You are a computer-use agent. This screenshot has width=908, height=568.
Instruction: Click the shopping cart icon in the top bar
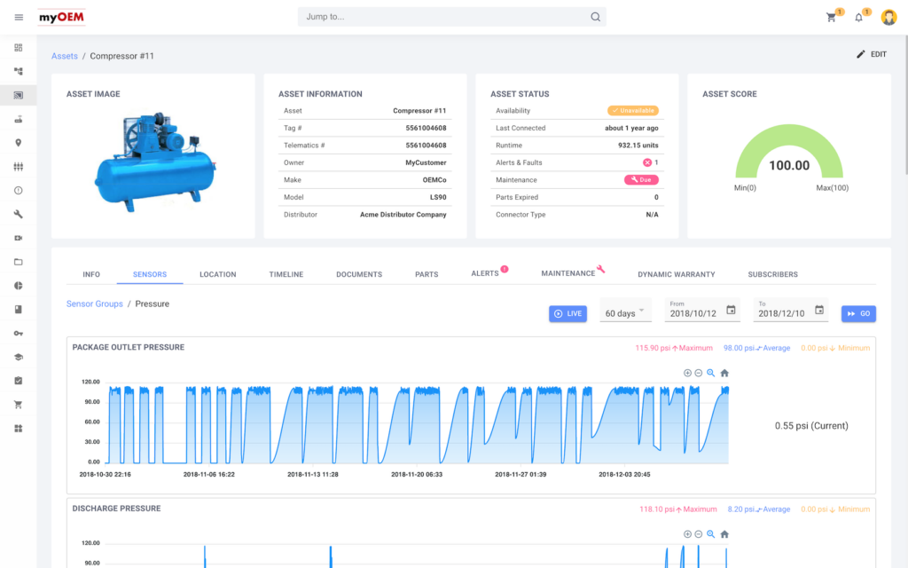click(831, 17)
